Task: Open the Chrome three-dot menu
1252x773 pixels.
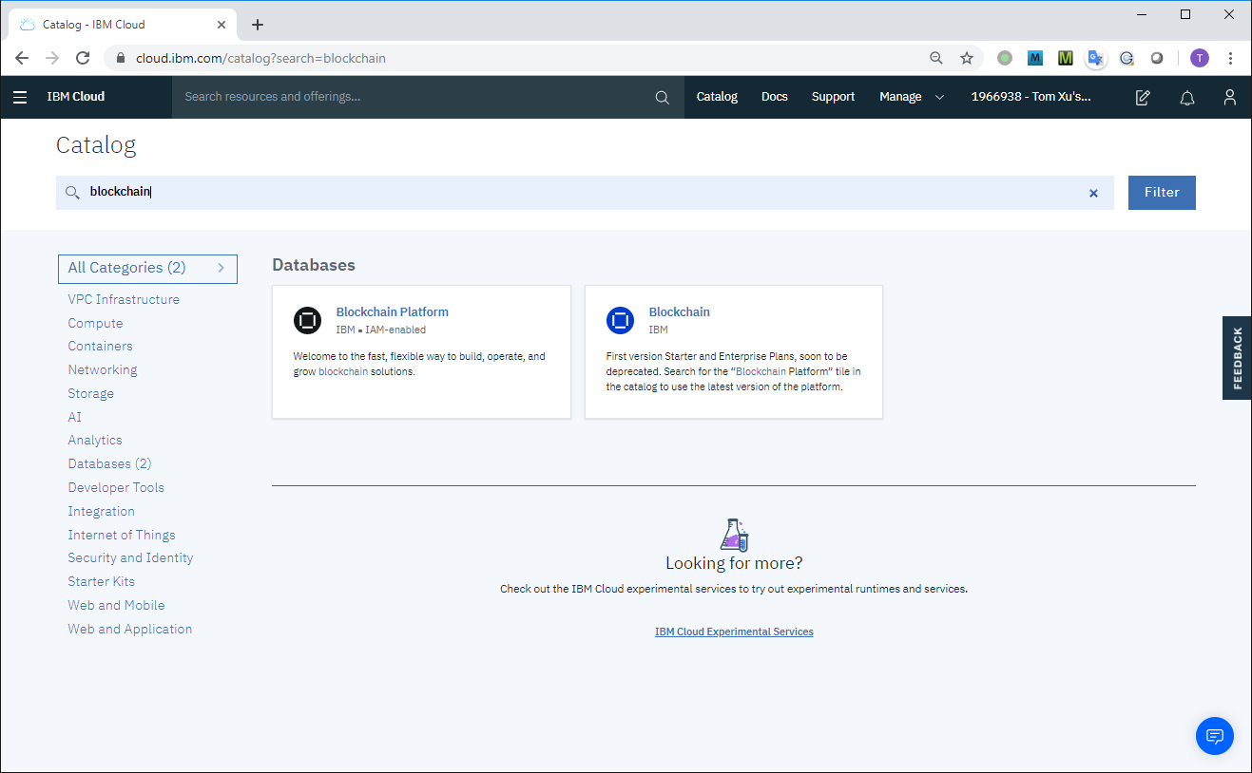Action: coord(1231,58)
